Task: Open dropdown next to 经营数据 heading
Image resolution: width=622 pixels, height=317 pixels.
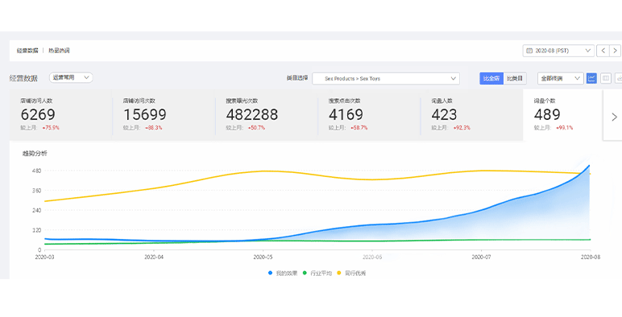Action: 71,77
